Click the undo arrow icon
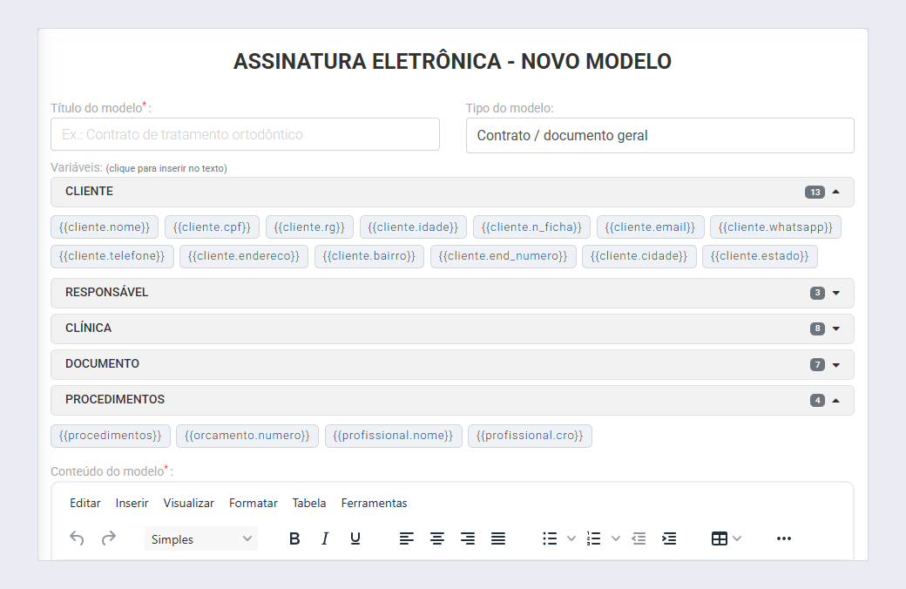906x589 pixels. tap(77, 538)
